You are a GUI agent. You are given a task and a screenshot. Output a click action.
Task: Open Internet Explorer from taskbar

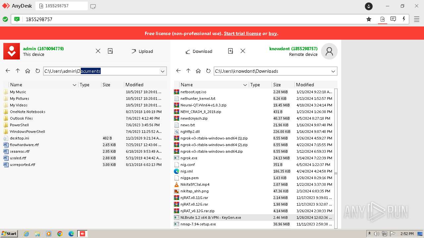26,234
